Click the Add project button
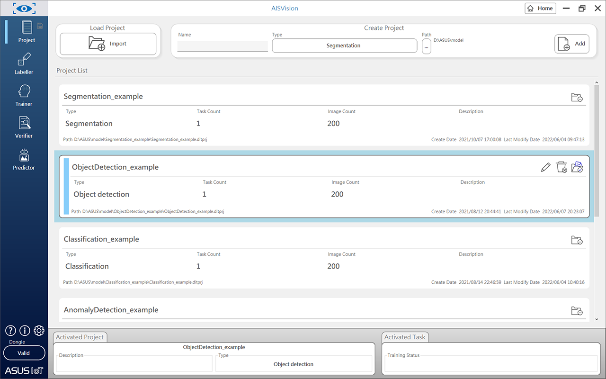 coord(572,44)
